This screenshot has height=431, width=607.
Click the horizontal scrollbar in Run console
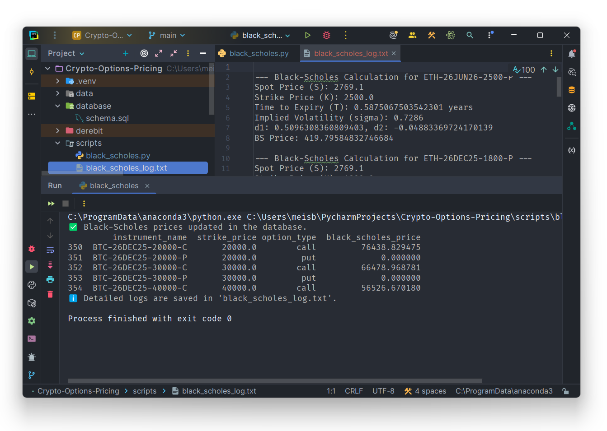coord(275,380)
